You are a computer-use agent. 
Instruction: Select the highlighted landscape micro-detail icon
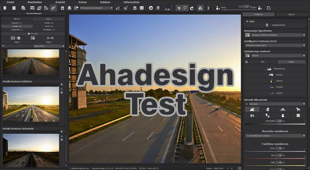(x=252, y=109)
